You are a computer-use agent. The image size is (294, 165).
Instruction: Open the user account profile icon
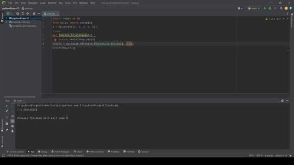coord(240,8)
